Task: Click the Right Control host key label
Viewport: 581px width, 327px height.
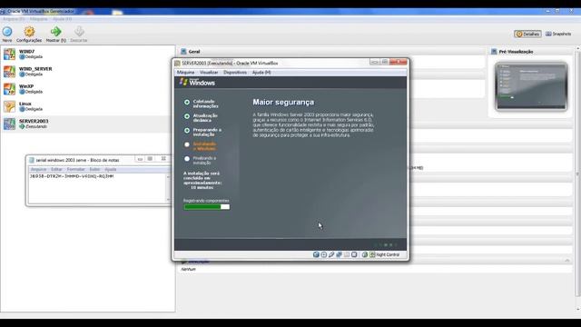Action: [388, 254]
